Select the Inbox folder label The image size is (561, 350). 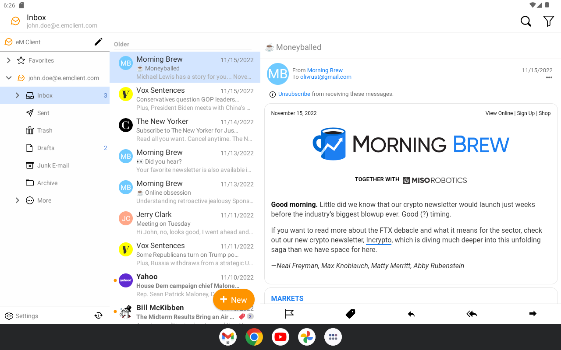tap(45, 95)
